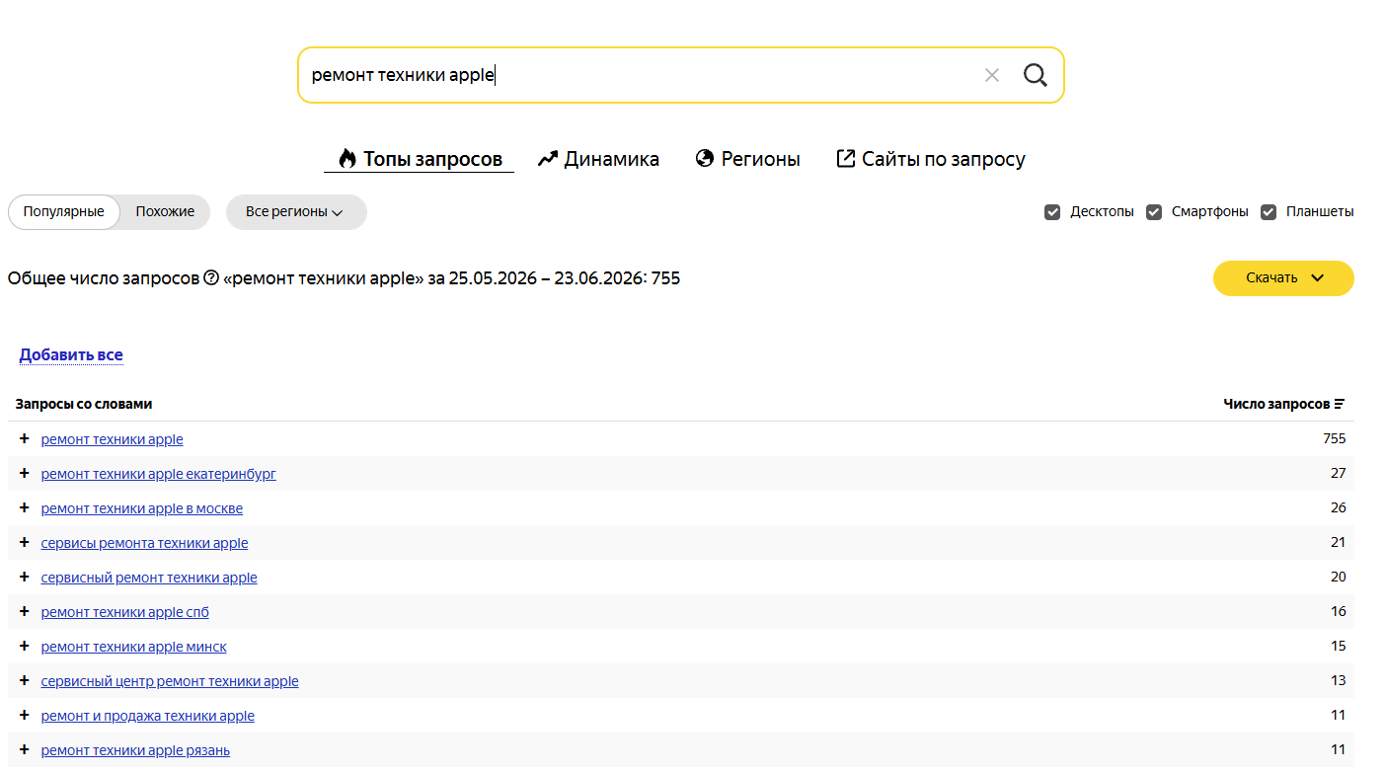Viewport: 1385px width, 773px height.
Task: Add сервисный ремонт техники apple with plus
Action: (25, 577)
